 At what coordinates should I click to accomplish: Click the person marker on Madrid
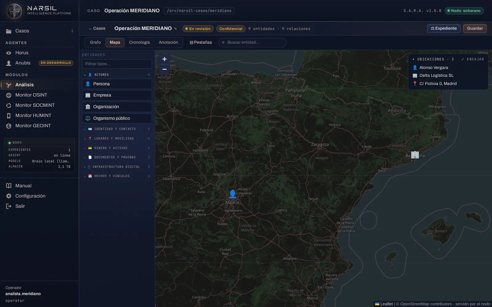click(232, 194)
